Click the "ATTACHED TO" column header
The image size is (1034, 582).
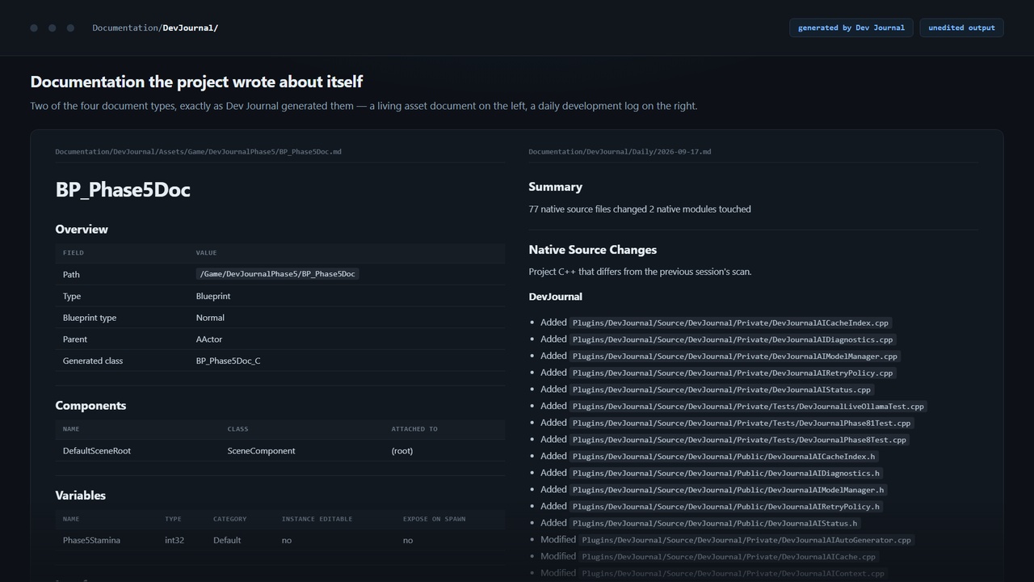click(x=414, y=429)
